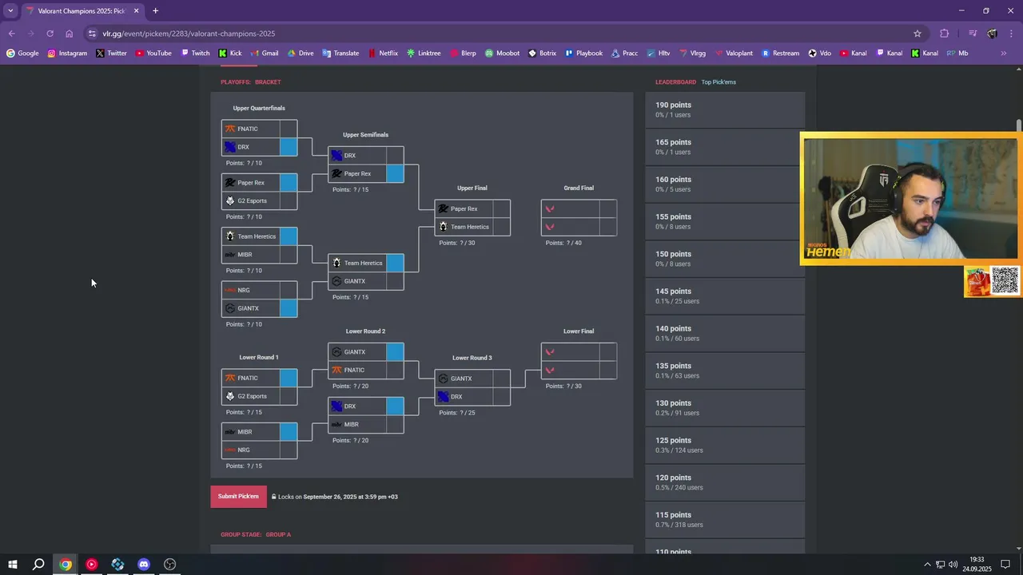Click the page vertical scrollbar thumb
This screenshot has height=575, width=1023.
pos(1019,126)
